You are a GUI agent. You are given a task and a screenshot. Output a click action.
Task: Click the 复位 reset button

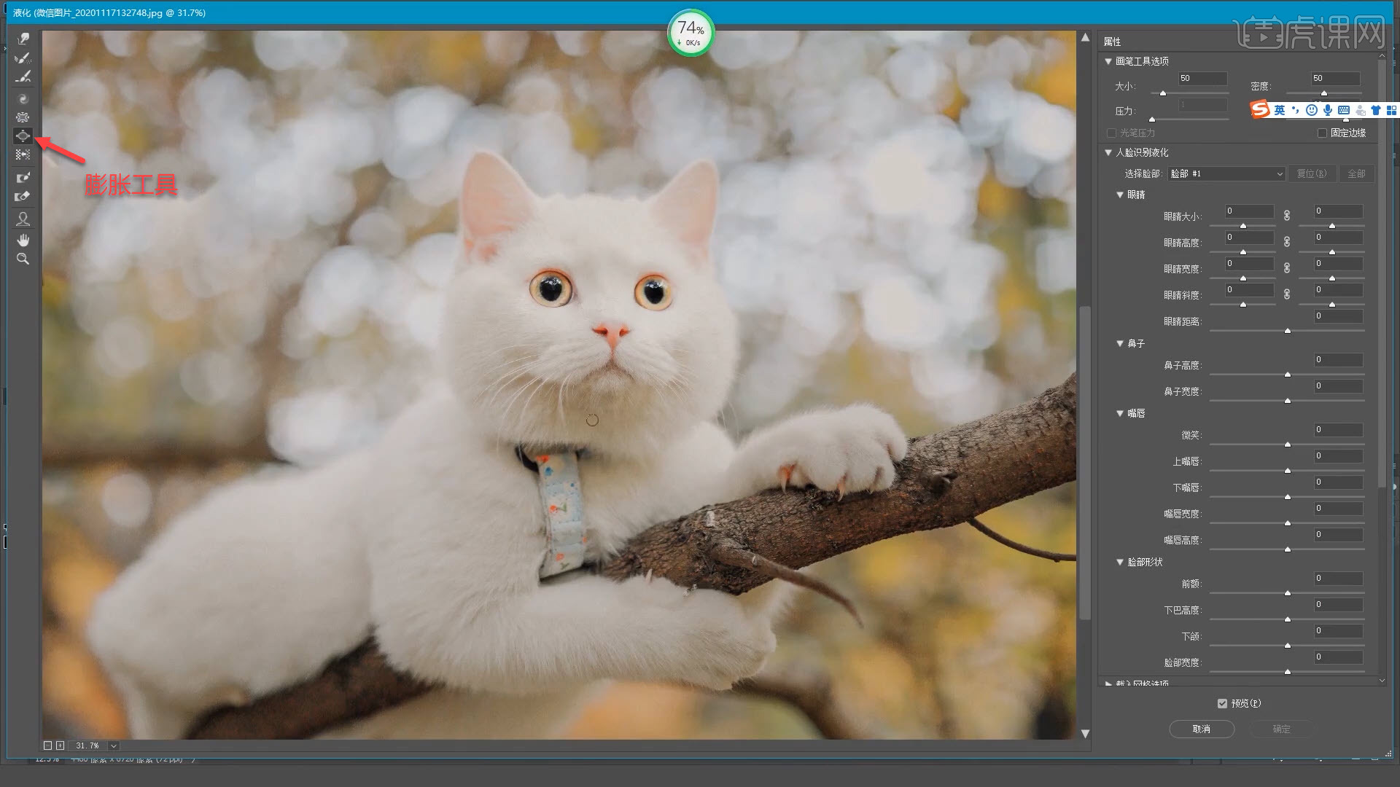(x=1312, y=173)
